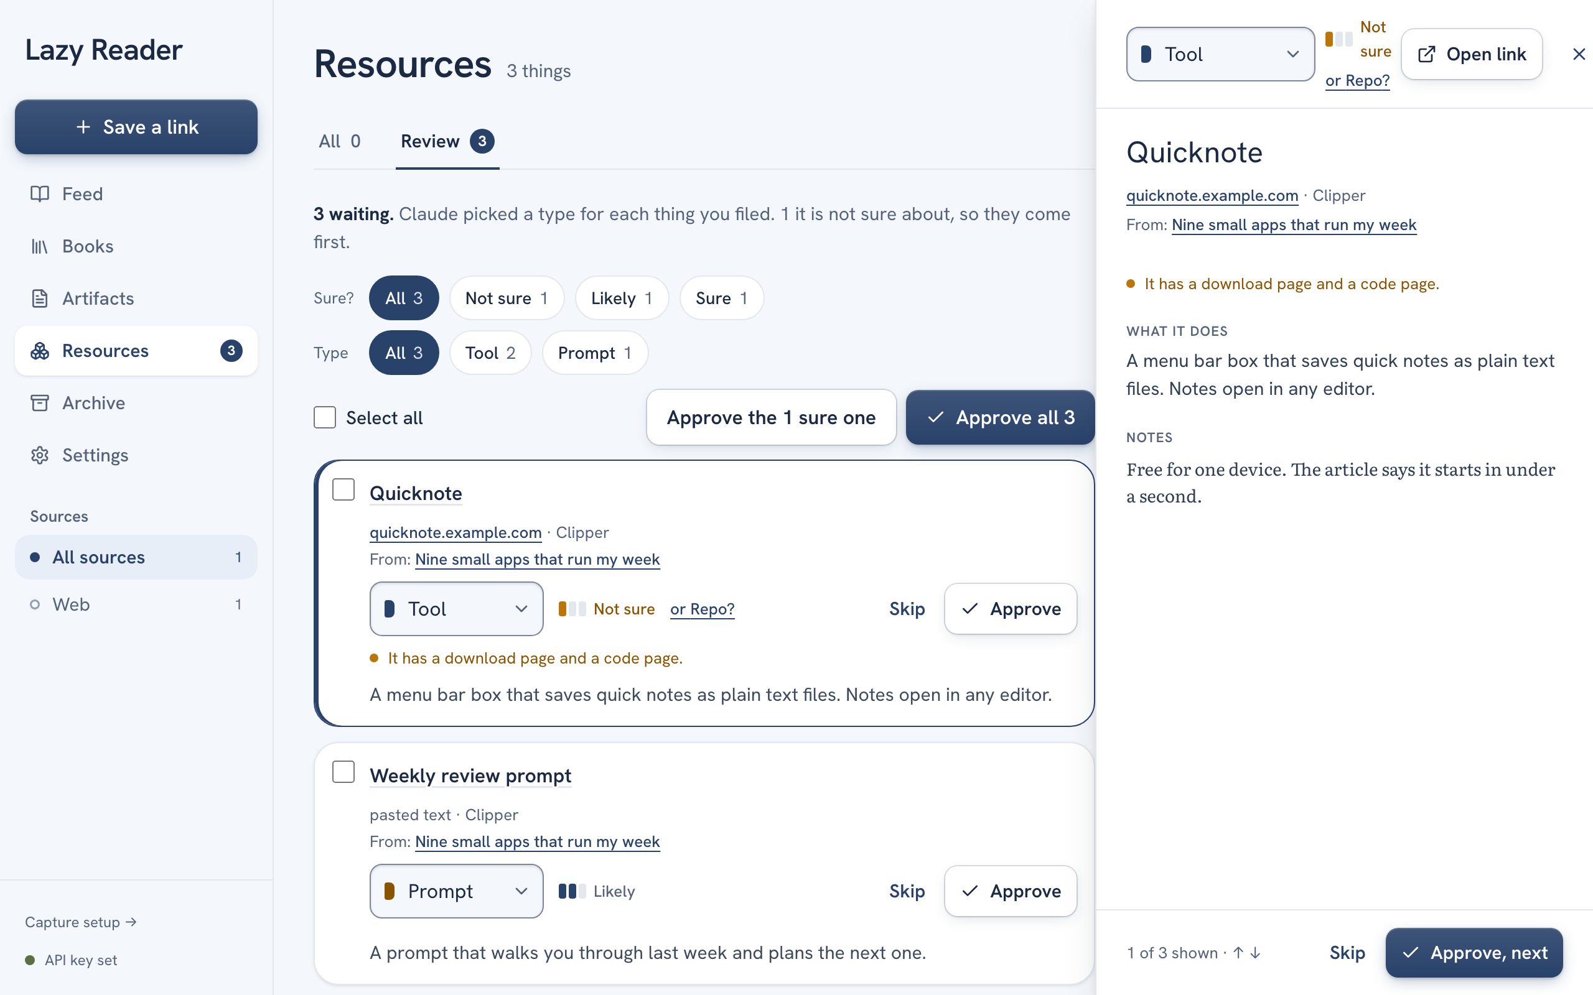Filter Type by Tool chip
Image resolution: width=1593 pixels, height=995 pixels.
click(x=490, y=353)
